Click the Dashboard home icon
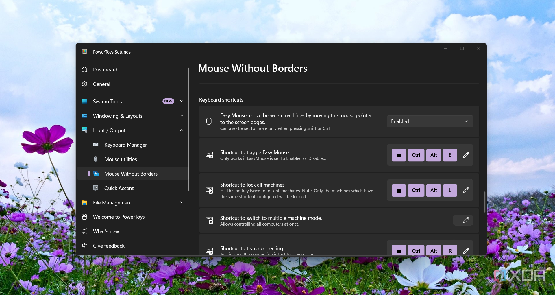The height and width of the screenshot is (295, 555). pyautogui.click(x=84, y=69)
